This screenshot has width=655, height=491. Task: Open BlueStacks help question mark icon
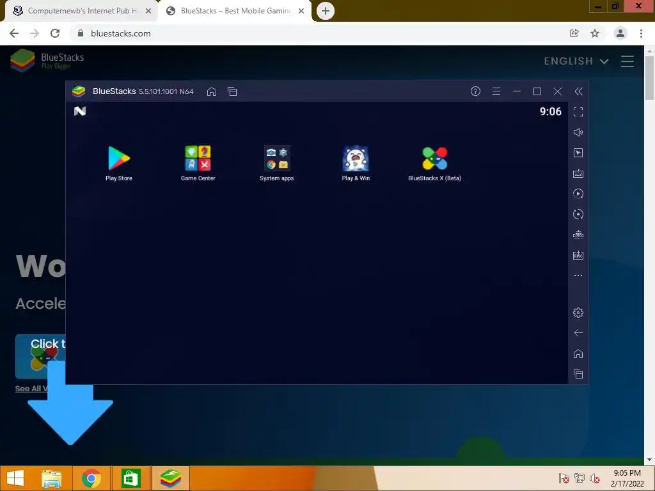[475, 91]
